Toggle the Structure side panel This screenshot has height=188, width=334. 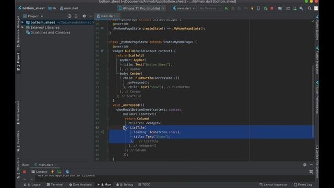18,168
